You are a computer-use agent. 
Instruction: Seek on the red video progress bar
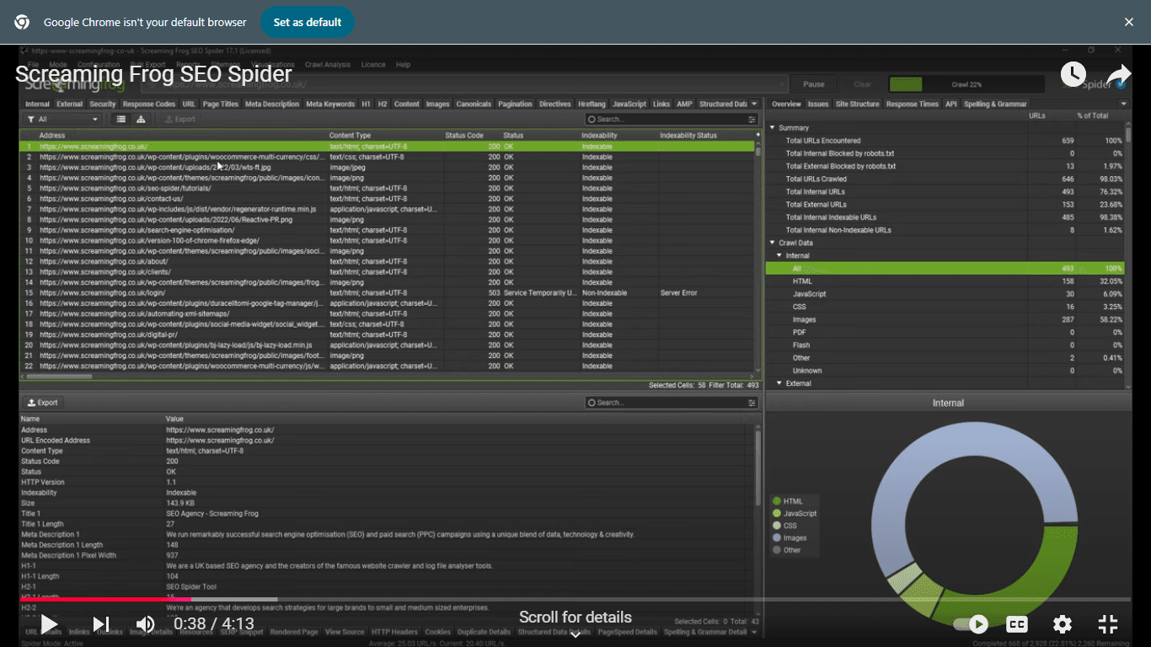(x=106, y=600)
